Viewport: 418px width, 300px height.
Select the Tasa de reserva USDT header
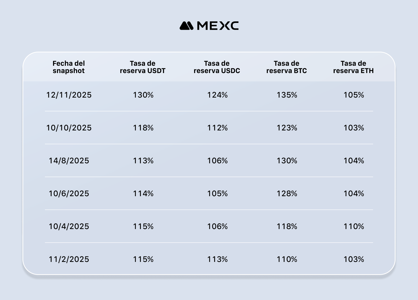(143, 67)
